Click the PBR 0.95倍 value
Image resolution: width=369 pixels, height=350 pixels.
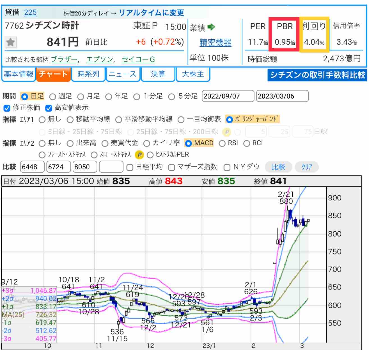coord(285,42)
